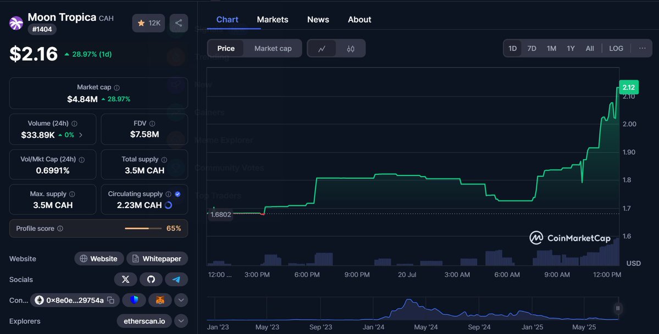Viewport: 659px width, 334px height.
Task: Set chart range to 1Y
Action: click(571, 48)
